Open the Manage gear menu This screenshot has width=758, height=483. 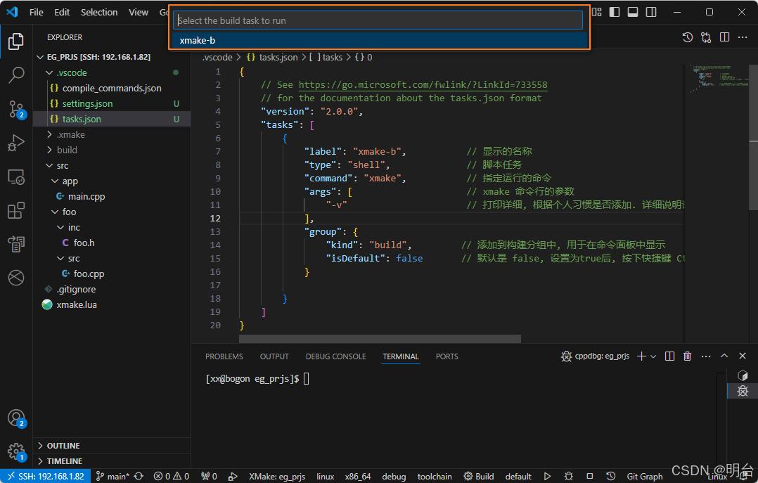[x=16, y=452]
